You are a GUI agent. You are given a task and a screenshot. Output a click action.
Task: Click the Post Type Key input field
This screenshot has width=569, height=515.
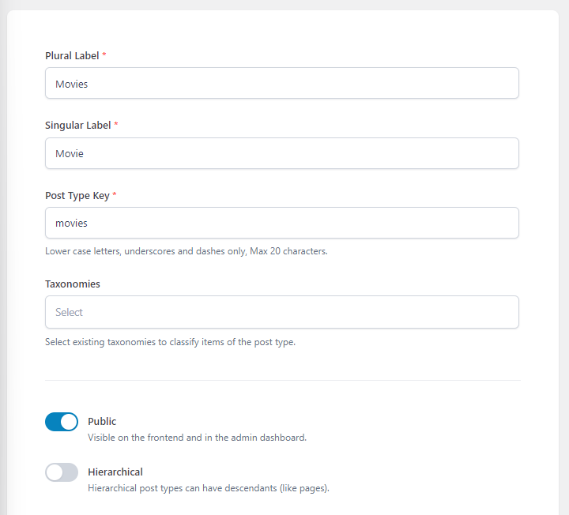tap(281, 223)
